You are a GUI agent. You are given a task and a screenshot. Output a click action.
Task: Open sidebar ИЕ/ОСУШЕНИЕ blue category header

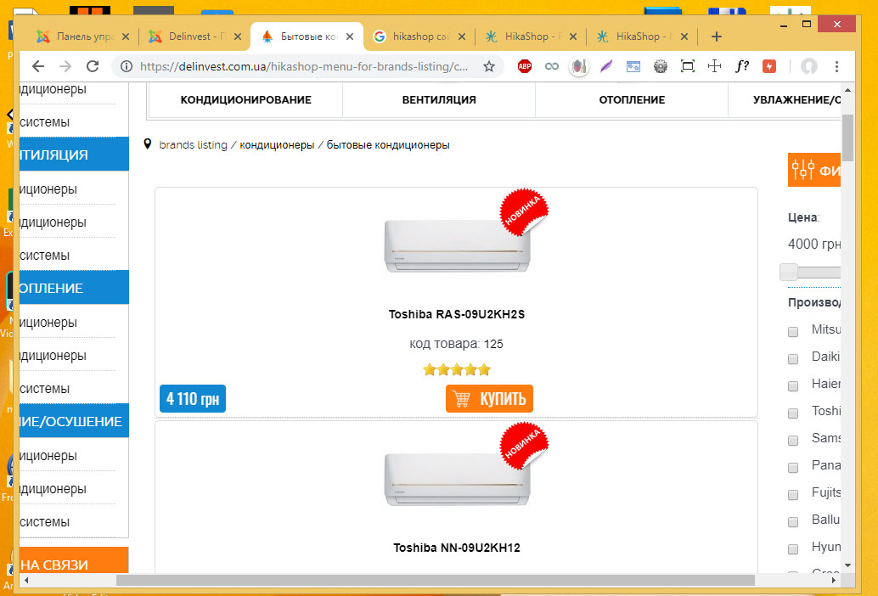pos(74,421)
